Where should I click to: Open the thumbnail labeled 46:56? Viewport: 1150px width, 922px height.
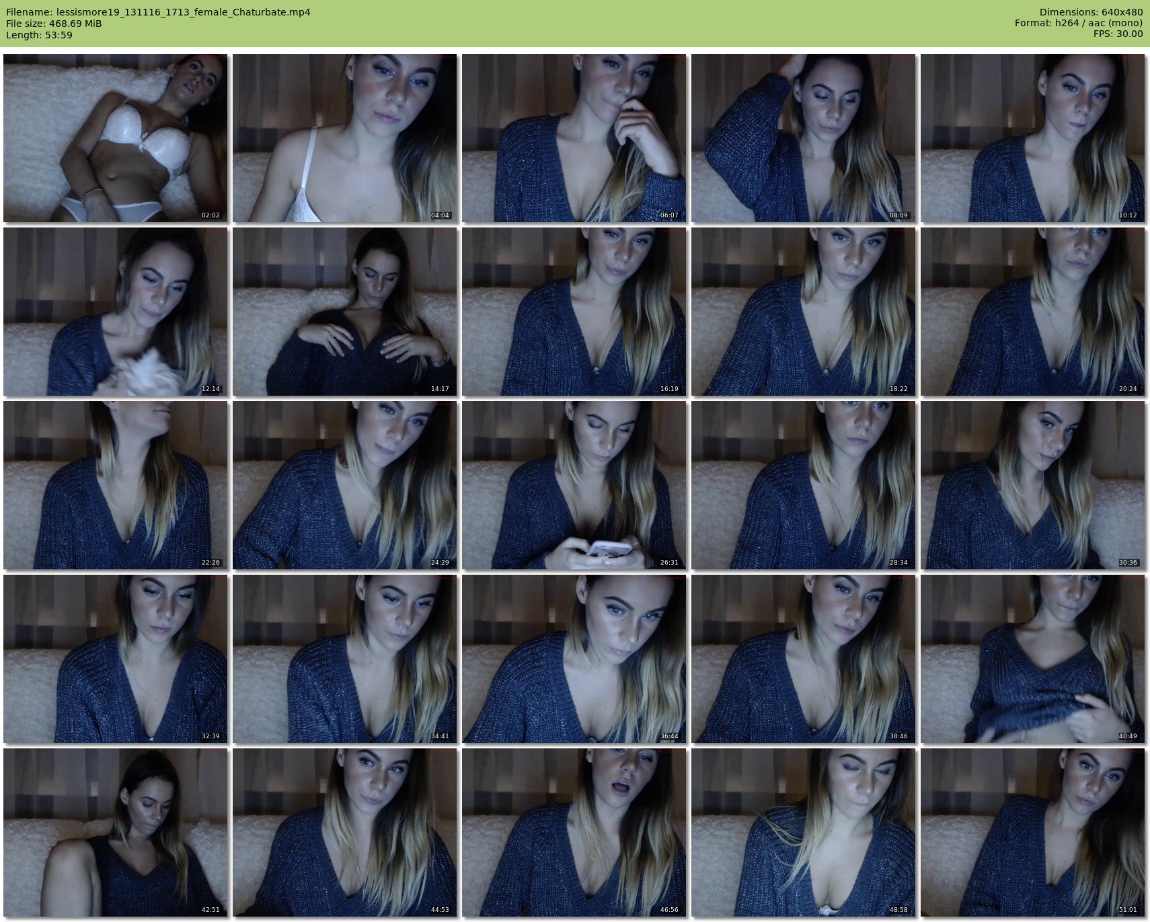coord(574,832)
